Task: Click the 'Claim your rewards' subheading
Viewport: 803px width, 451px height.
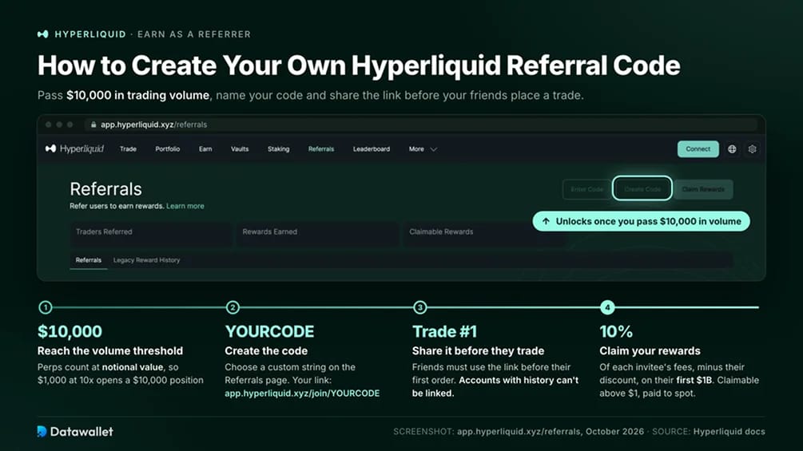Action: click(x=650, y=350)
